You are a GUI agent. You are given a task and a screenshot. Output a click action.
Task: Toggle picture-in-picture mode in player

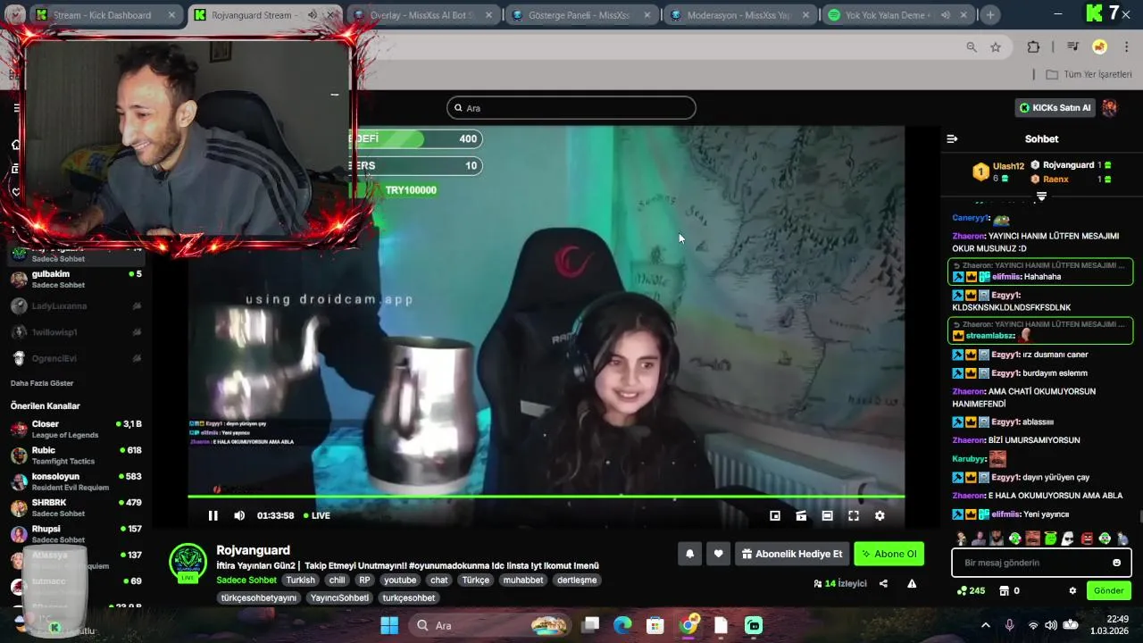point(775,515)
